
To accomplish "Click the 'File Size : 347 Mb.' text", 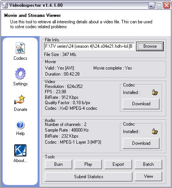I will click(x=60, y=55).
